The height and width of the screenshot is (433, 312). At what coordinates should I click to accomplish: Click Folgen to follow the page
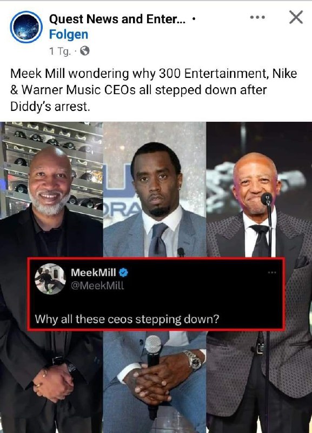[69, 35]
